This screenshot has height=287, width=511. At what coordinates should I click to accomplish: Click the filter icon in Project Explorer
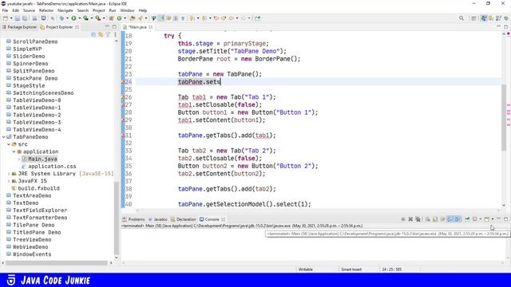pos(108,34)
